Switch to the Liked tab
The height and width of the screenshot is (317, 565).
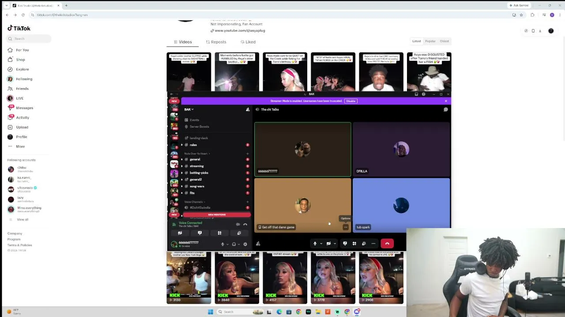248,42
